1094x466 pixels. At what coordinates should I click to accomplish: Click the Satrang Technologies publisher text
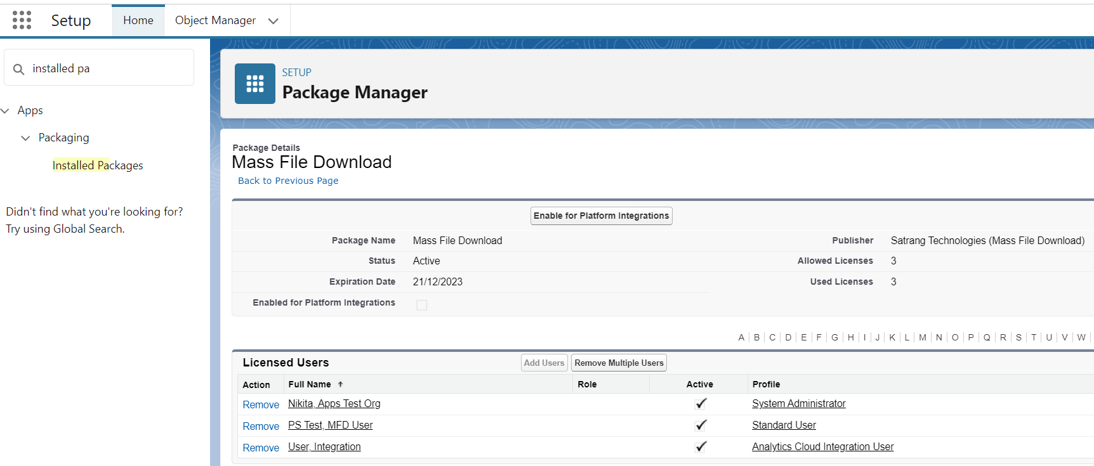[x=987, y=240]
